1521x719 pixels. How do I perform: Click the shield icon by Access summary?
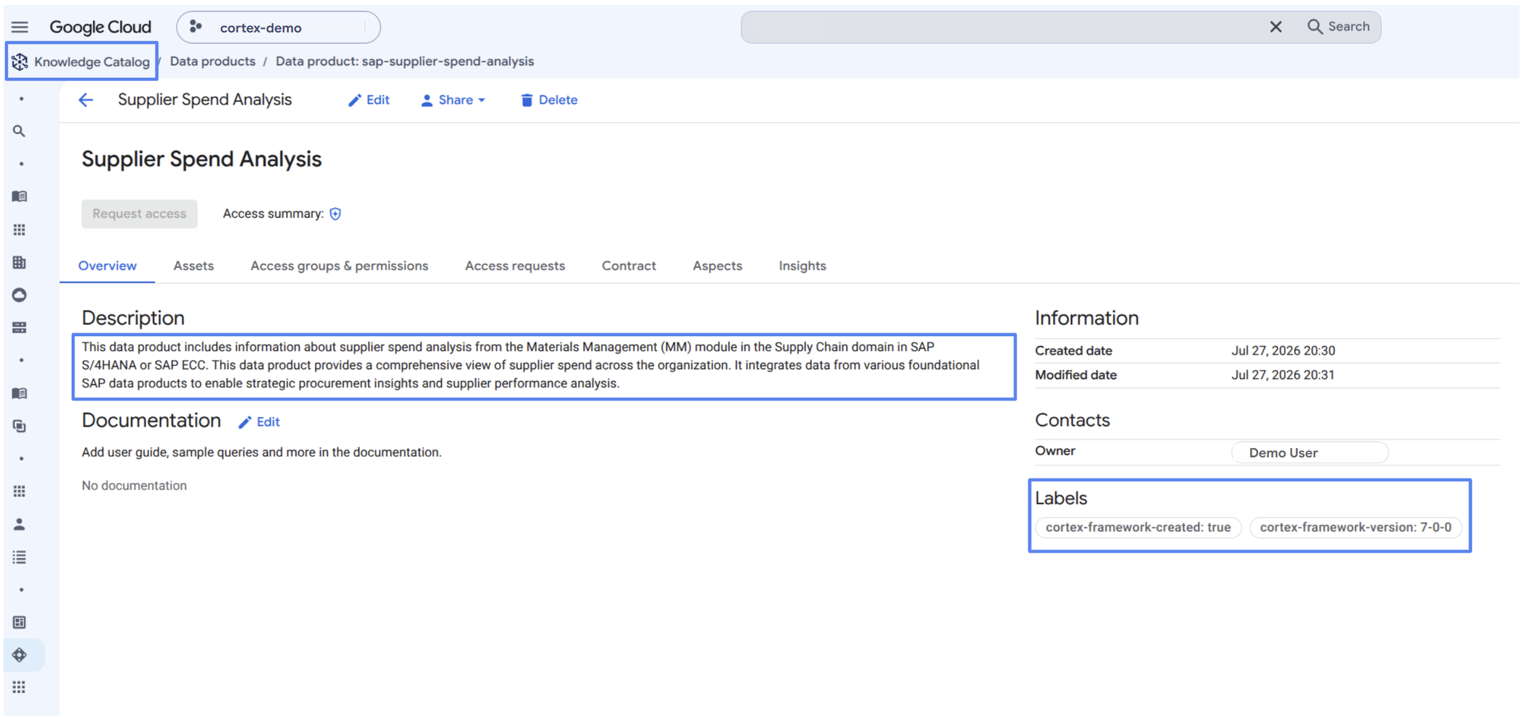tap(335, 214)
